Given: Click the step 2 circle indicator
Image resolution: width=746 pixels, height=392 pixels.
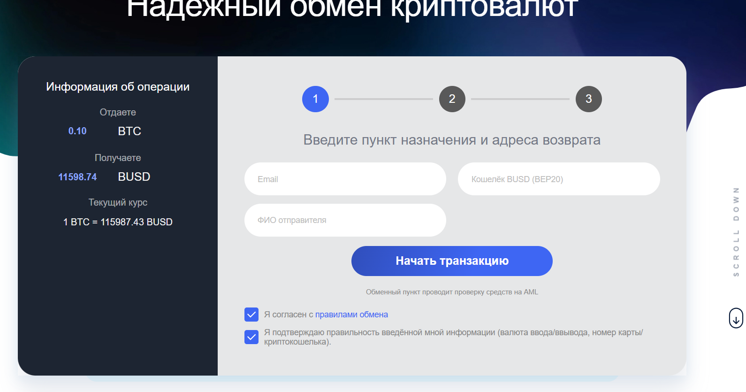Looking at the screenshot, I should click(452, 99).
